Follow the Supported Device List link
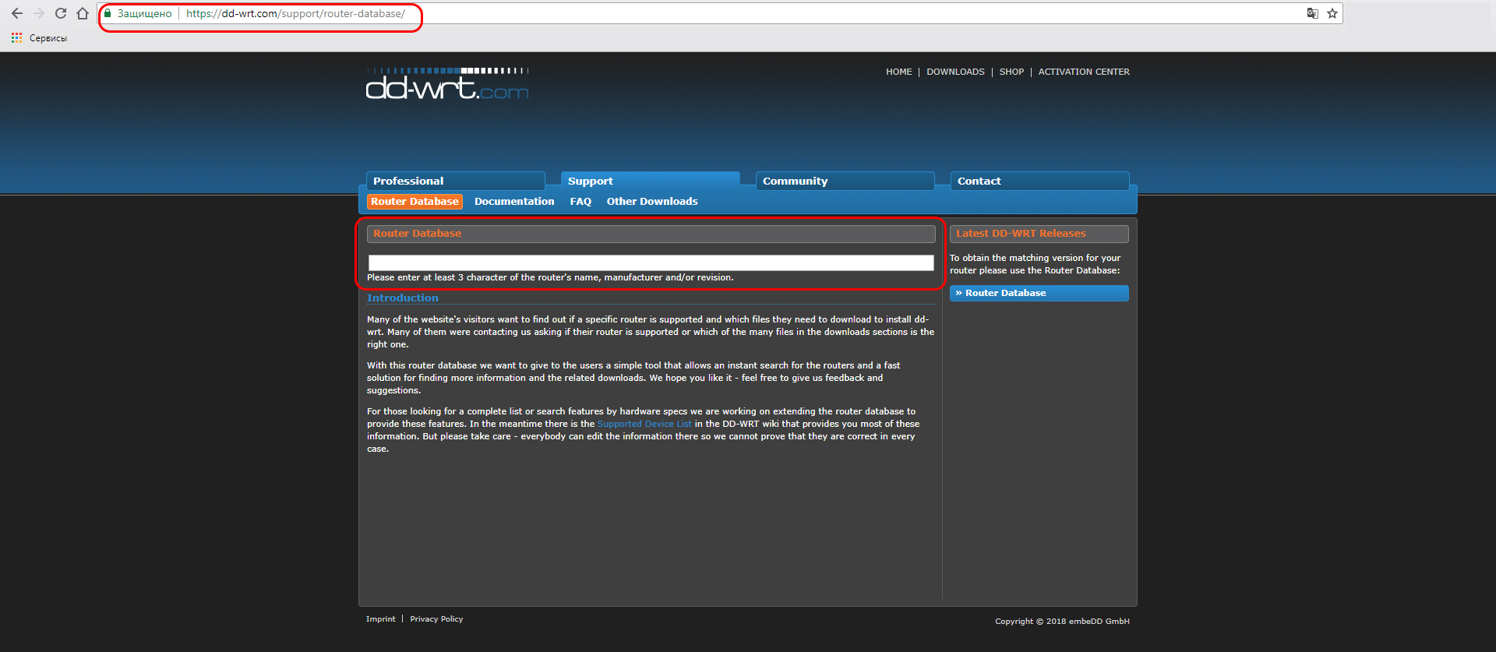Viewport: 1496px width, 652px height. (644, 424)
